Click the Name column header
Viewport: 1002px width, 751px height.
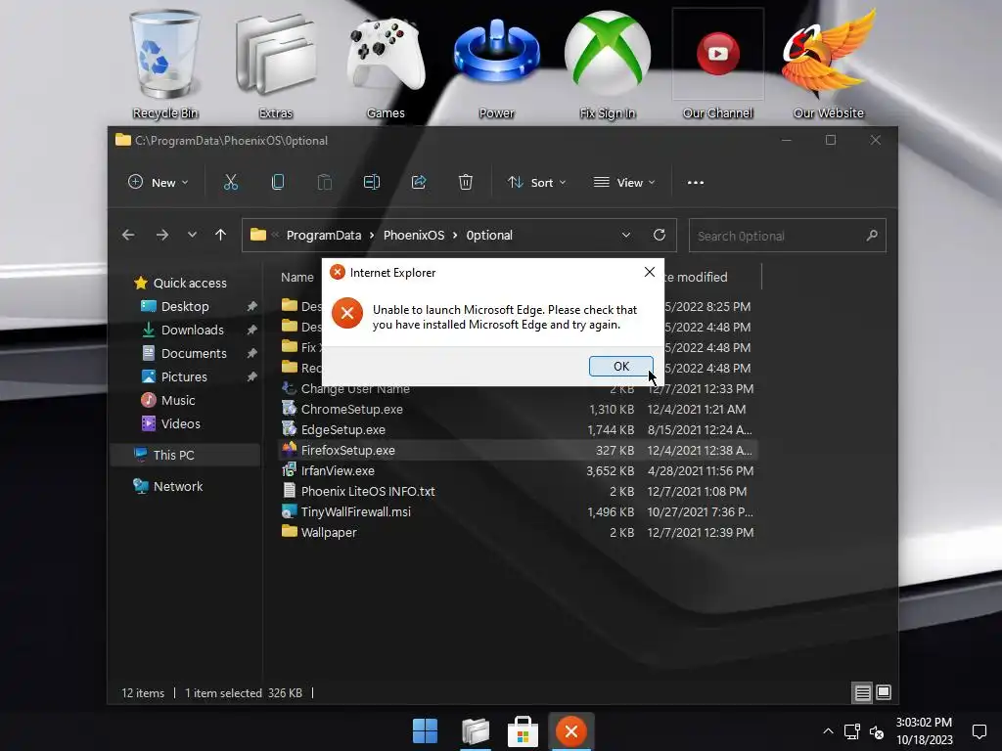click(297, 277)
